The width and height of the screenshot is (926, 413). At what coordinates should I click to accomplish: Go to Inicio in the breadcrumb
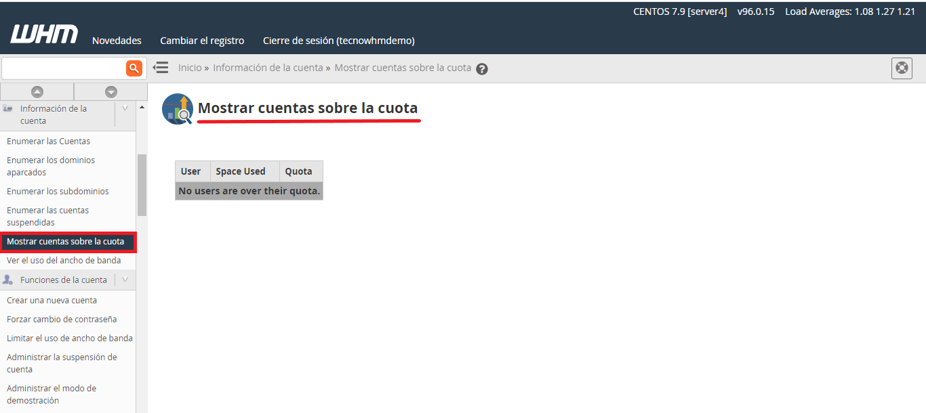[x=190, y=68]
